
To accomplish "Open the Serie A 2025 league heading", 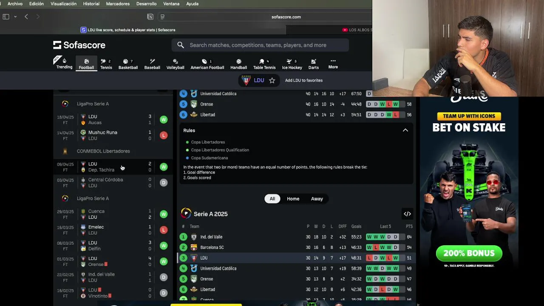I will (211, 214).
